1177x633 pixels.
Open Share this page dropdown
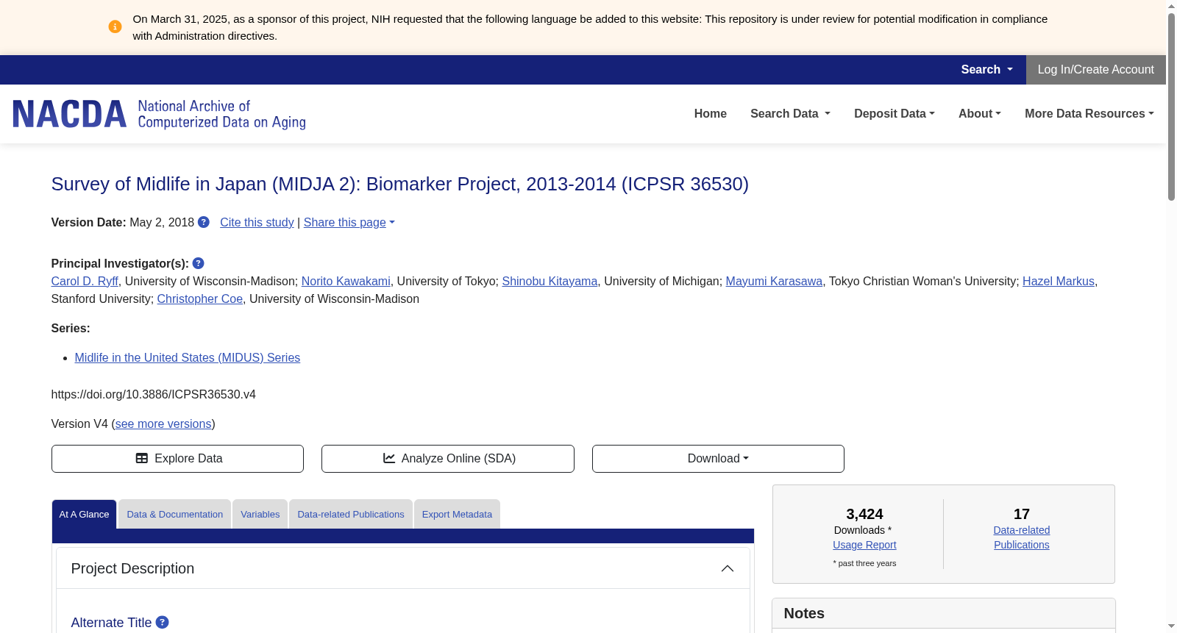(x=349, y=223)
